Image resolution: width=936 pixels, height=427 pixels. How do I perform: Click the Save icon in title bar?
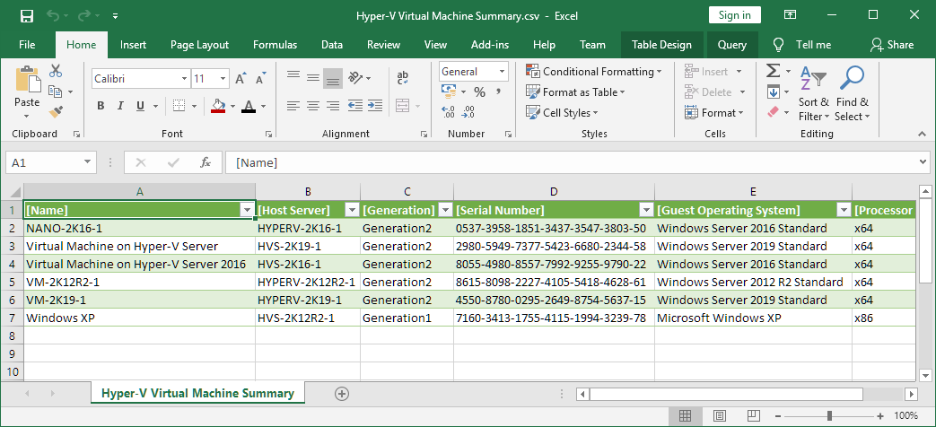point(26,16)
